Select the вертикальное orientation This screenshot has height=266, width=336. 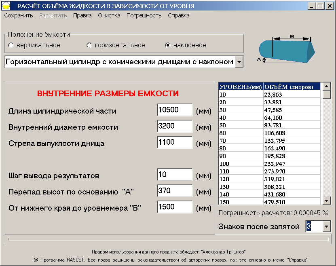[x=11, y=45]
